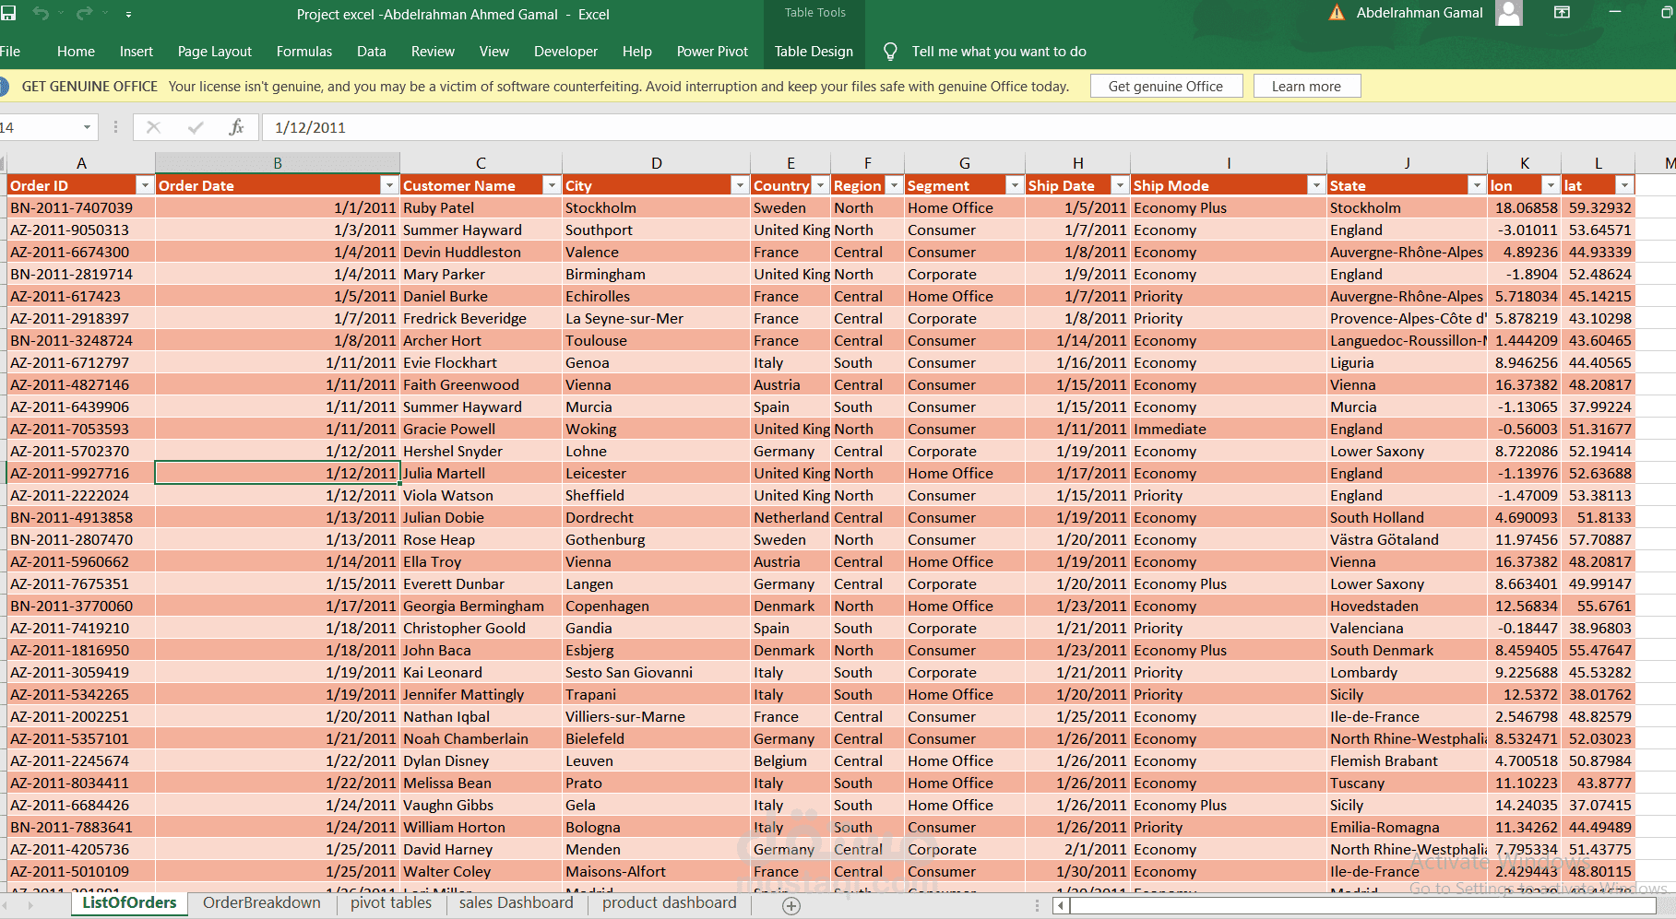The height and width of the screenshot is (919, 1676).
Task: Open the Country column filter dropdown
Action: [821, 185]
